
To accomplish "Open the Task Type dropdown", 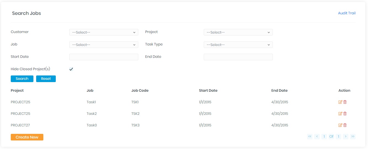I will (x=238, y=45).
